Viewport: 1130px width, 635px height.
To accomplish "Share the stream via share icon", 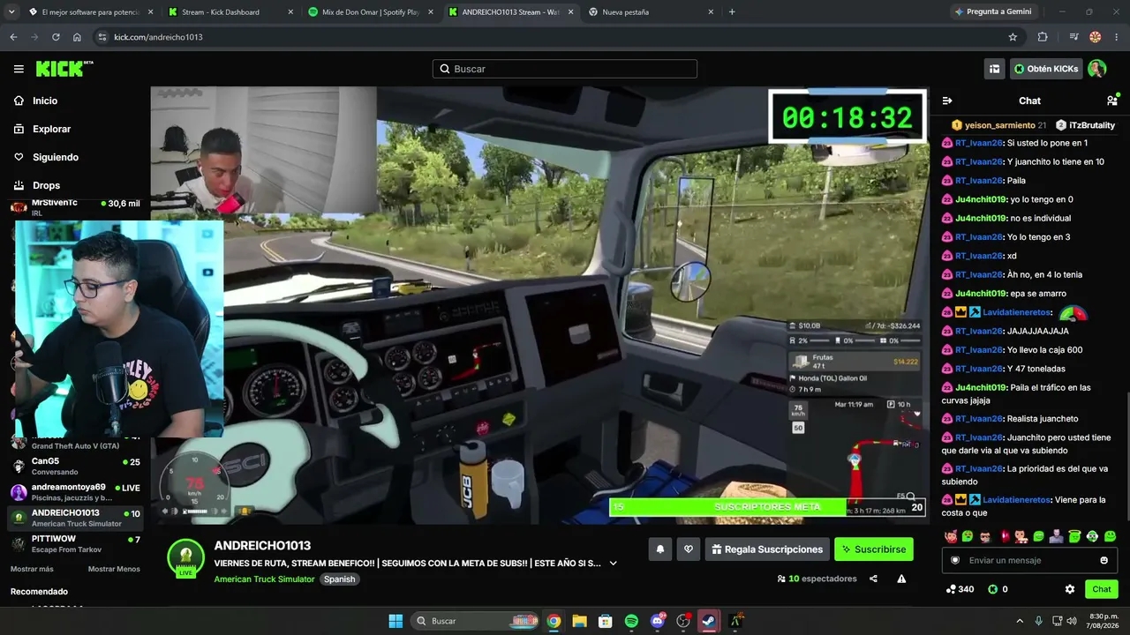I will pyautogui.click(x=873, y=579).
